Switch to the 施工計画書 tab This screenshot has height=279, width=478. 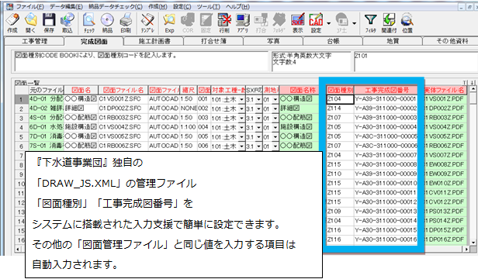pos(154,41)
